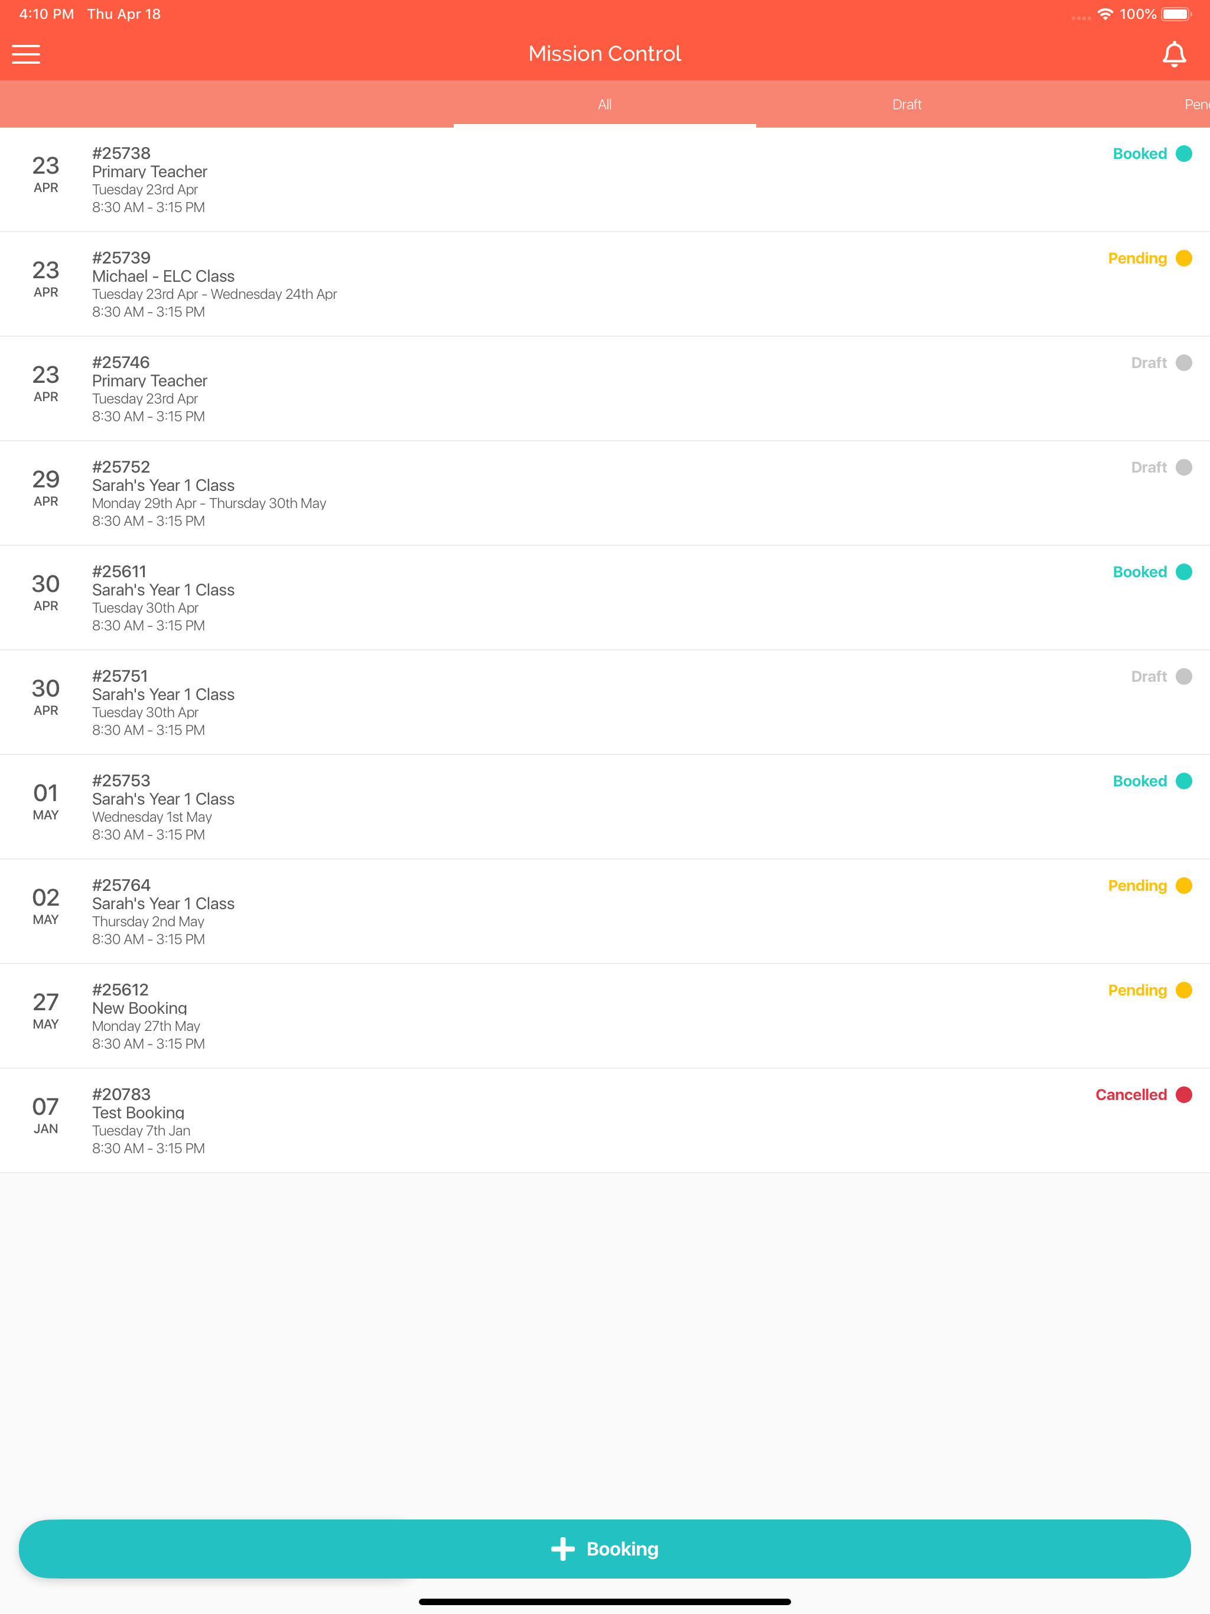Check Wi-Fi status icon in status bar
This screenshot has height=1614, width=1210.
(1105, 15)
